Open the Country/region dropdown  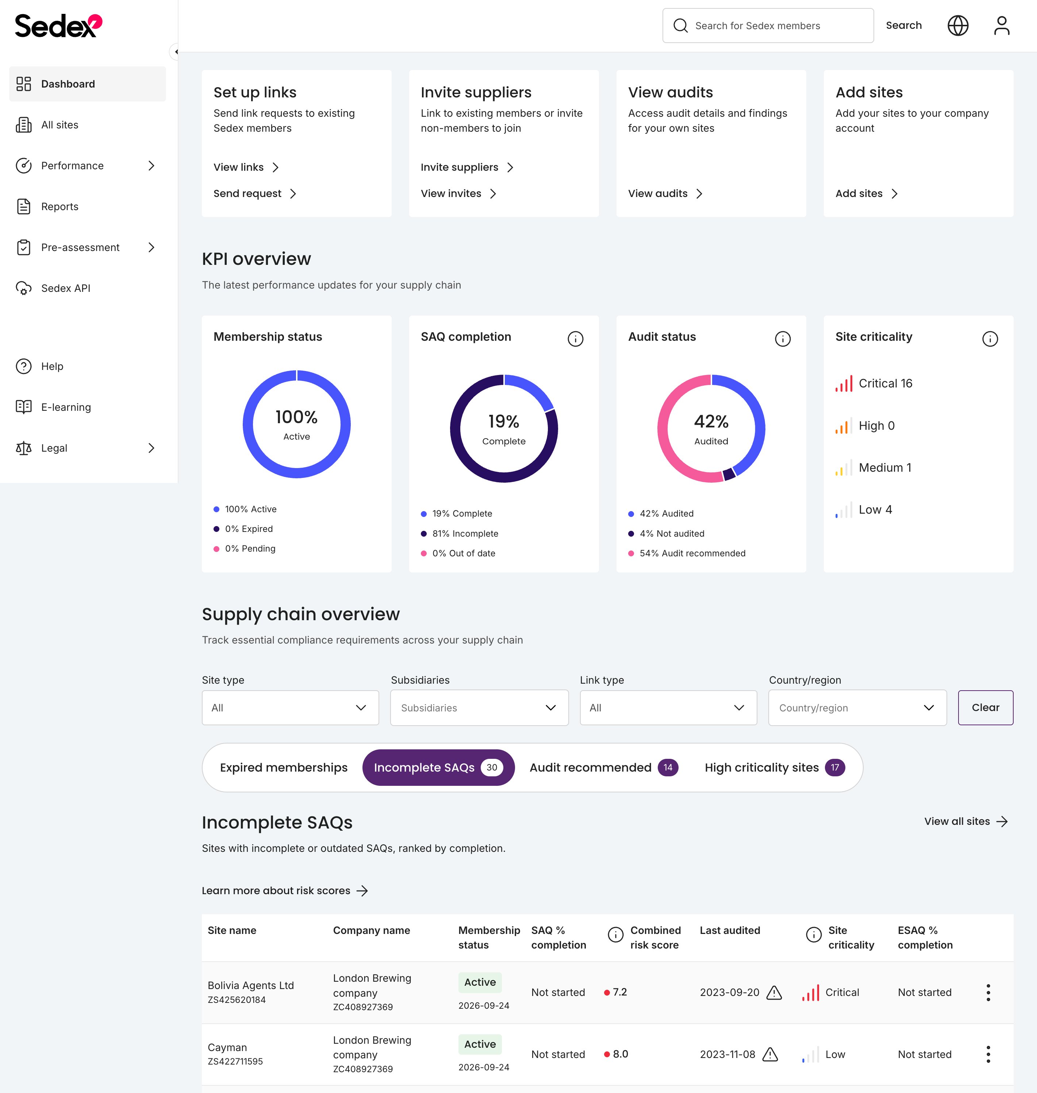coord(857,708)
